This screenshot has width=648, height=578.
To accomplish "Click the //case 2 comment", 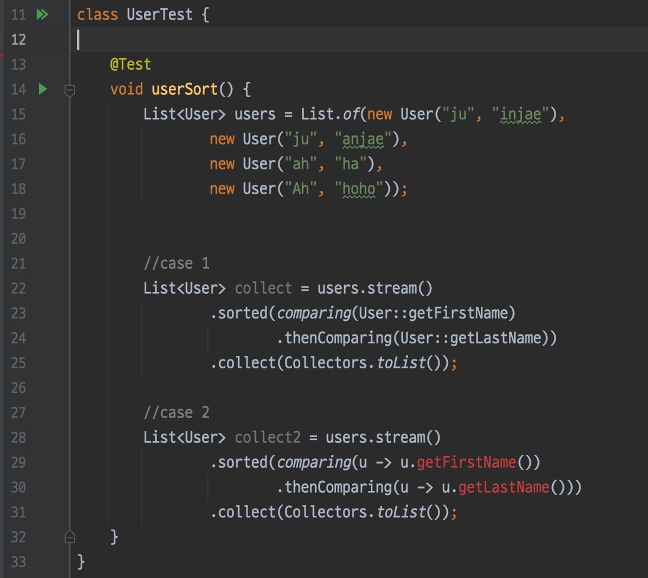I will pos(177,412).
